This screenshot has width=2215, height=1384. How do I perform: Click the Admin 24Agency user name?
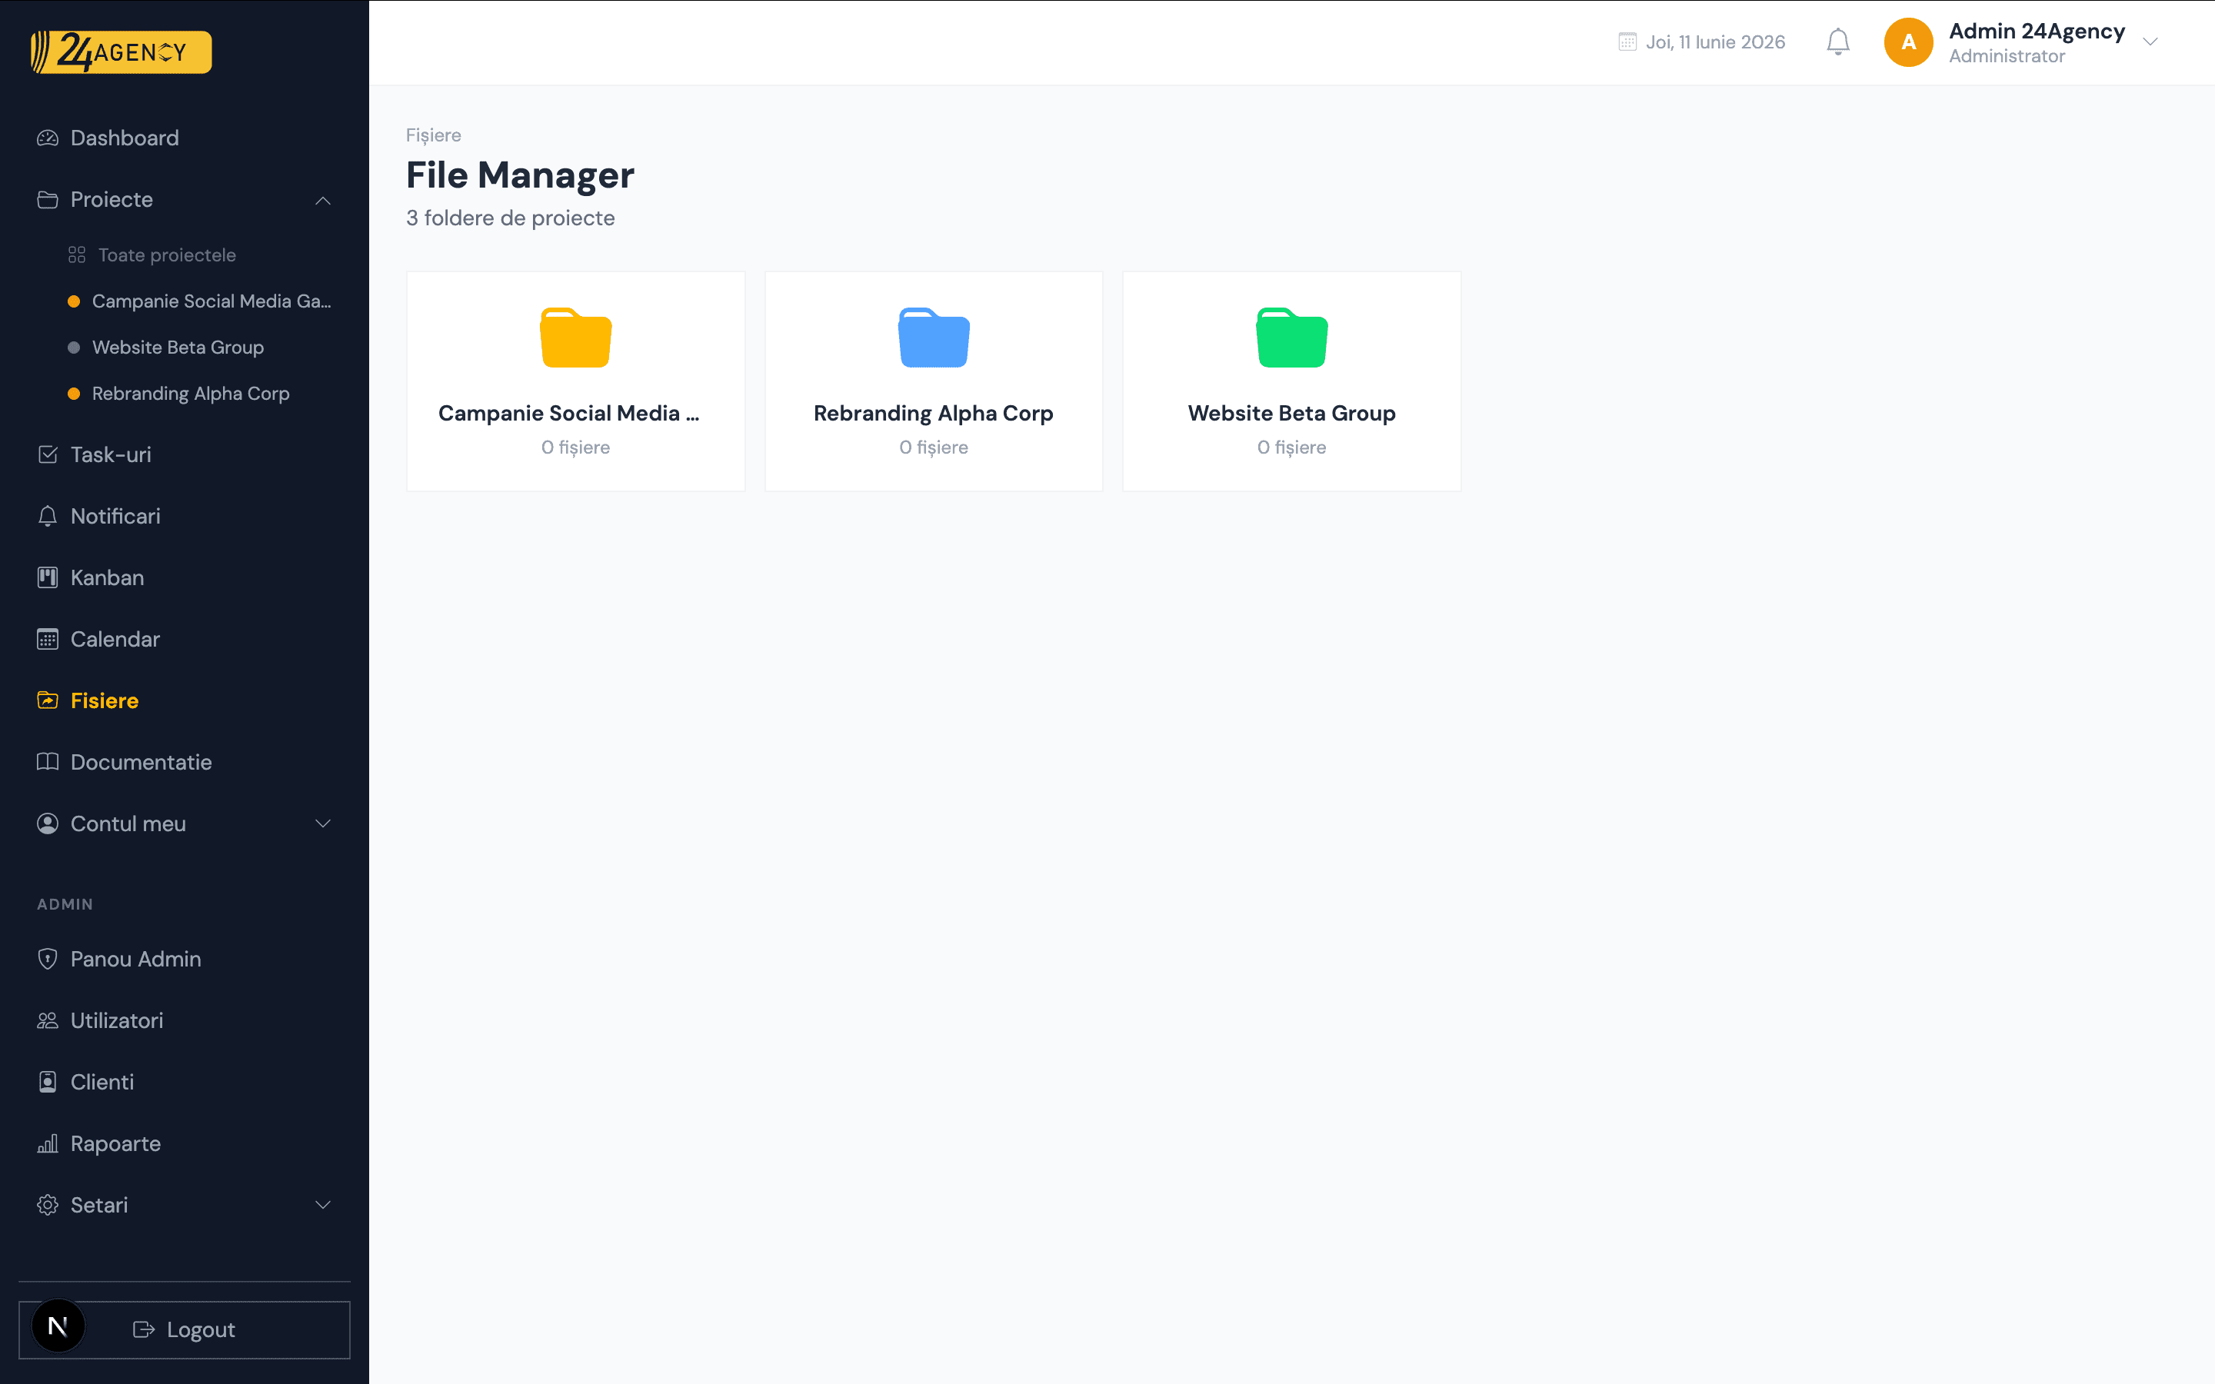(2037, 31)
